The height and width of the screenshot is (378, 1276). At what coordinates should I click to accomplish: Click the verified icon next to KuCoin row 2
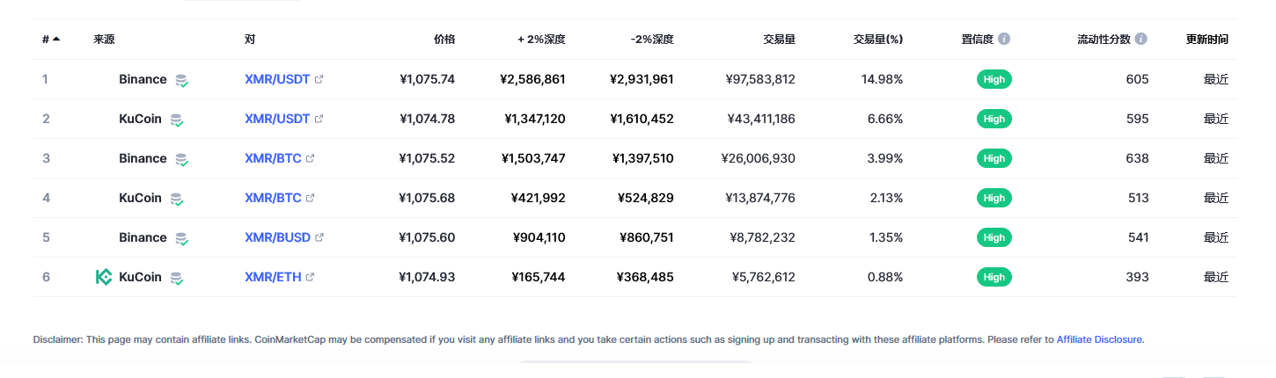point(177,120)
